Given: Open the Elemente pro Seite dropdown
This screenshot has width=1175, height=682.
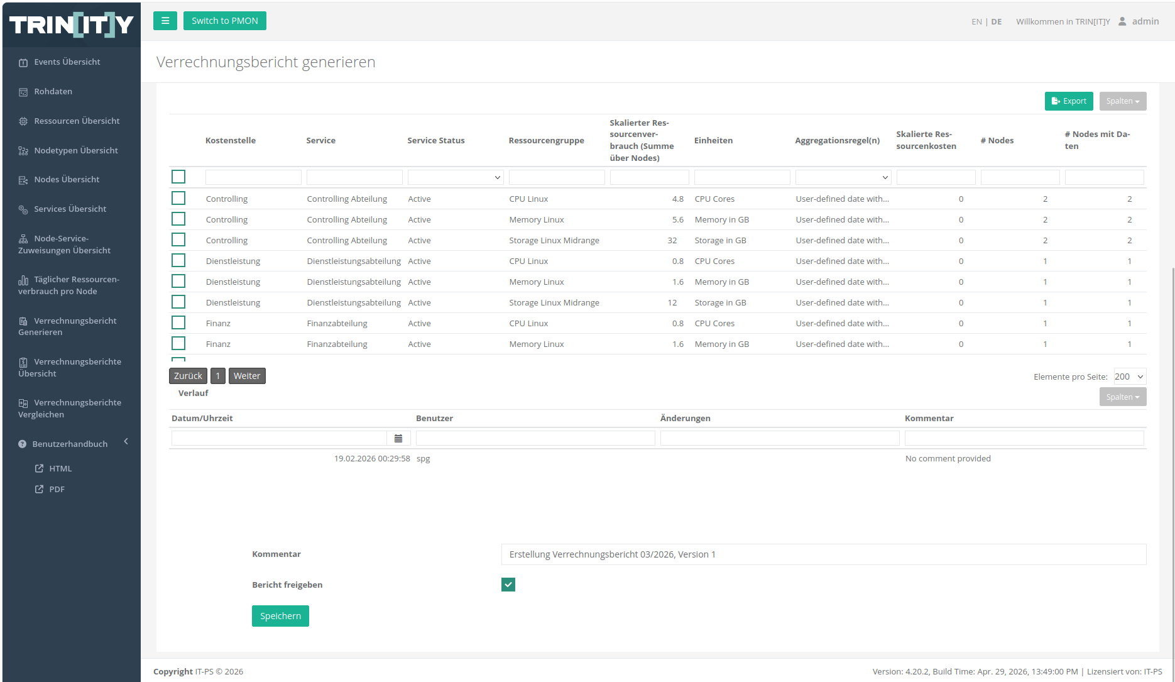Looking at the screenshot, I should 1130,377.
